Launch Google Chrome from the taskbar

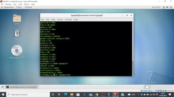[x=97, y=95]
